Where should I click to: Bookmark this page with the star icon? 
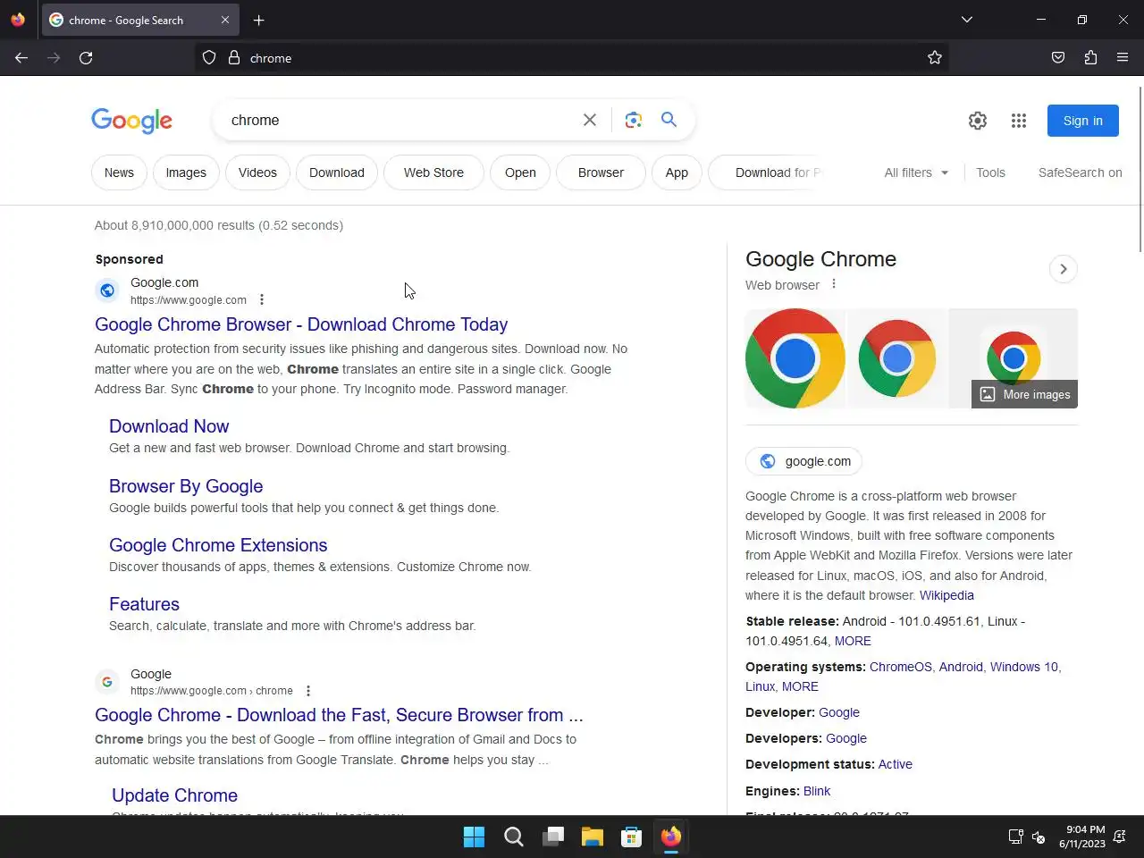(935, 58)
